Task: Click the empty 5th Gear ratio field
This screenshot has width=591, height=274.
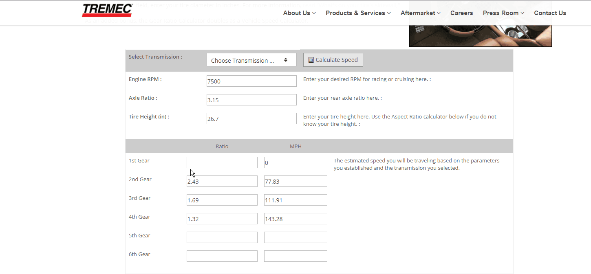Action: pos(222,237)
